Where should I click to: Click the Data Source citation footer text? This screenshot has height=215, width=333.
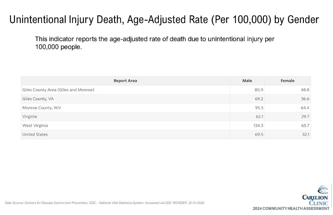click(x=105, y=203)
